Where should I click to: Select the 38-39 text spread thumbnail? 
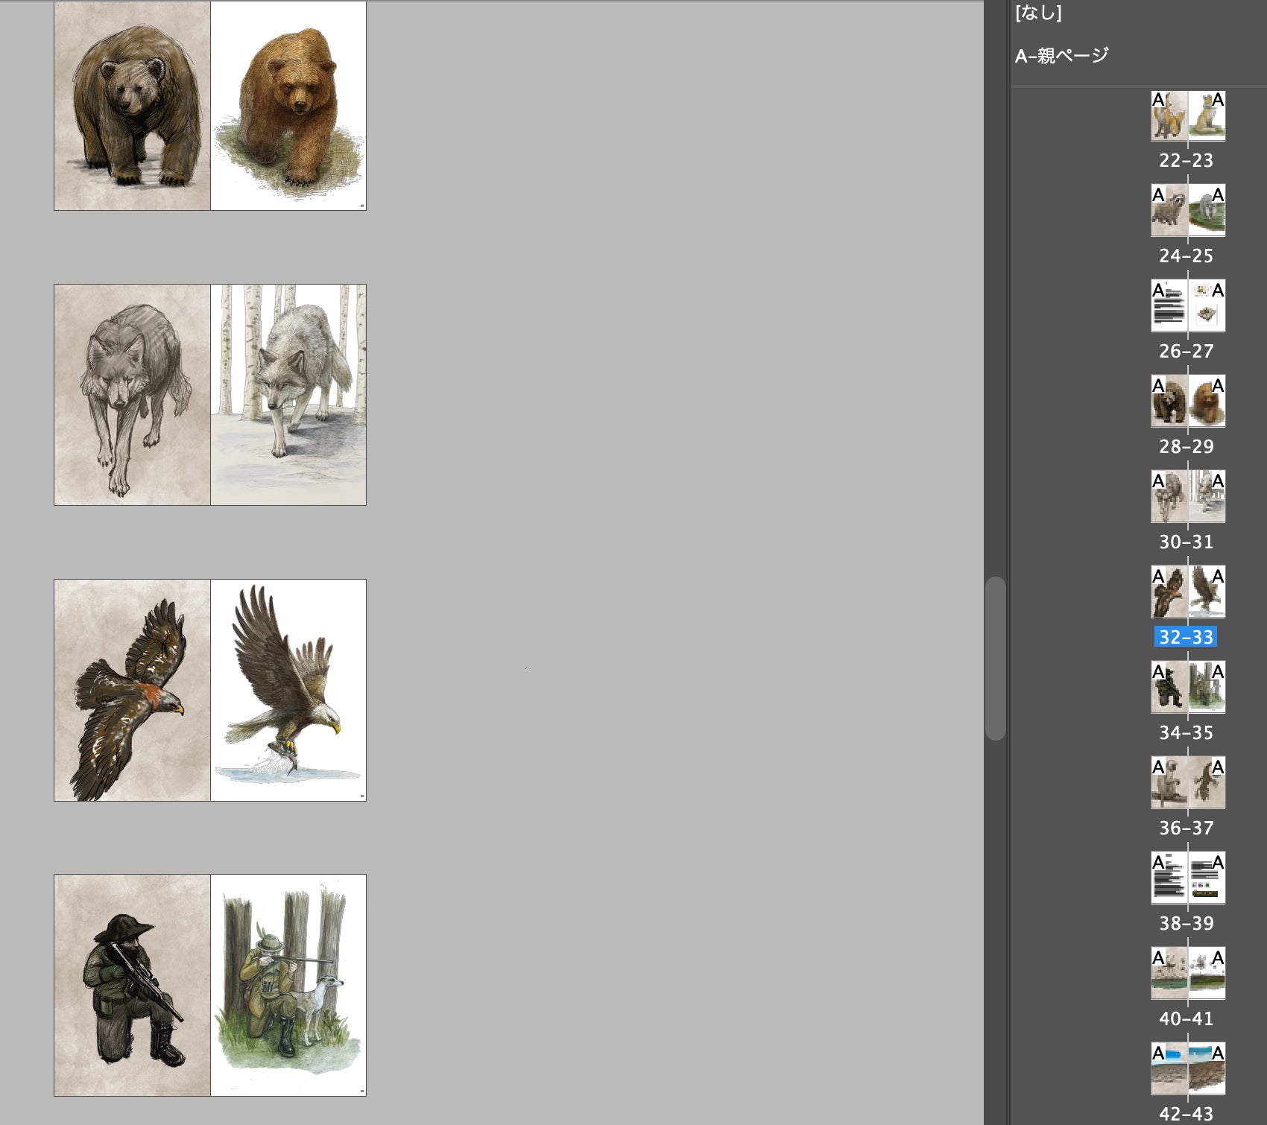click(1187, 878)
